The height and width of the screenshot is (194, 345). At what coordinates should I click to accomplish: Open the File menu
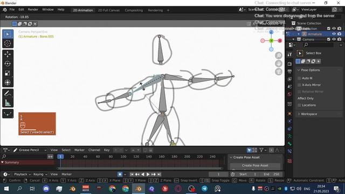click(x=12, y=10)
